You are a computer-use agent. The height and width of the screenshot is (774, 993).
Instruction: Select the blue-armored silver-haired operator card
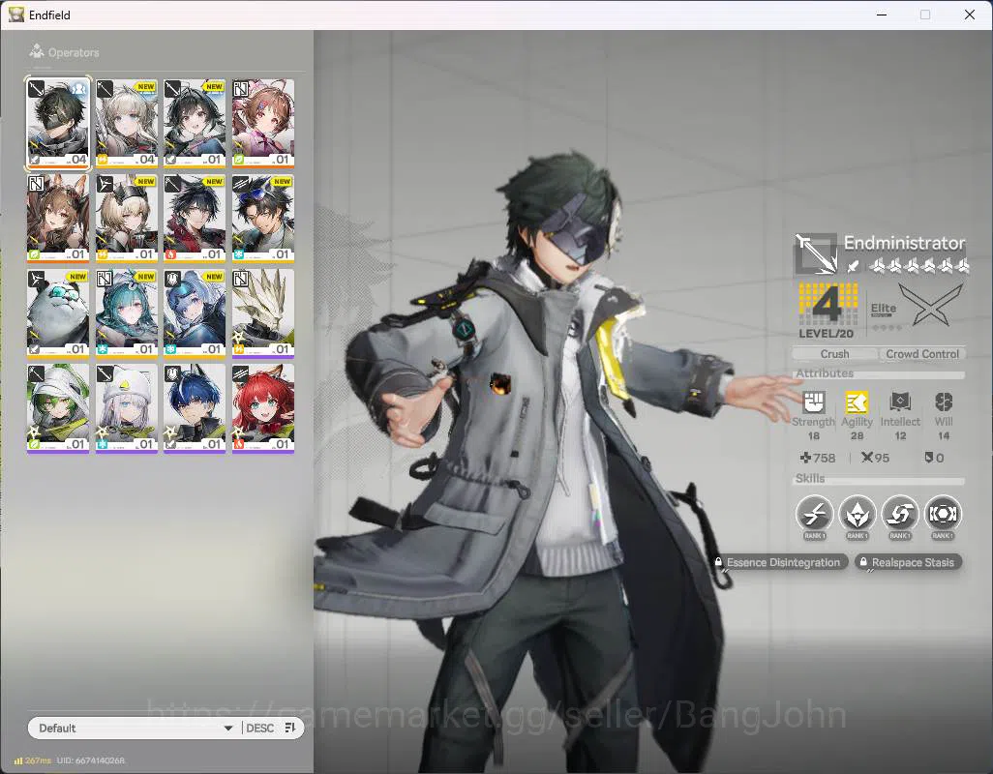click(195, 313)
